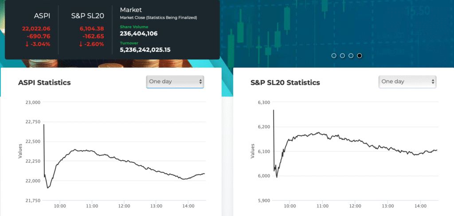Click Market Close status text
454x216 pixels.
coord(158,18)
